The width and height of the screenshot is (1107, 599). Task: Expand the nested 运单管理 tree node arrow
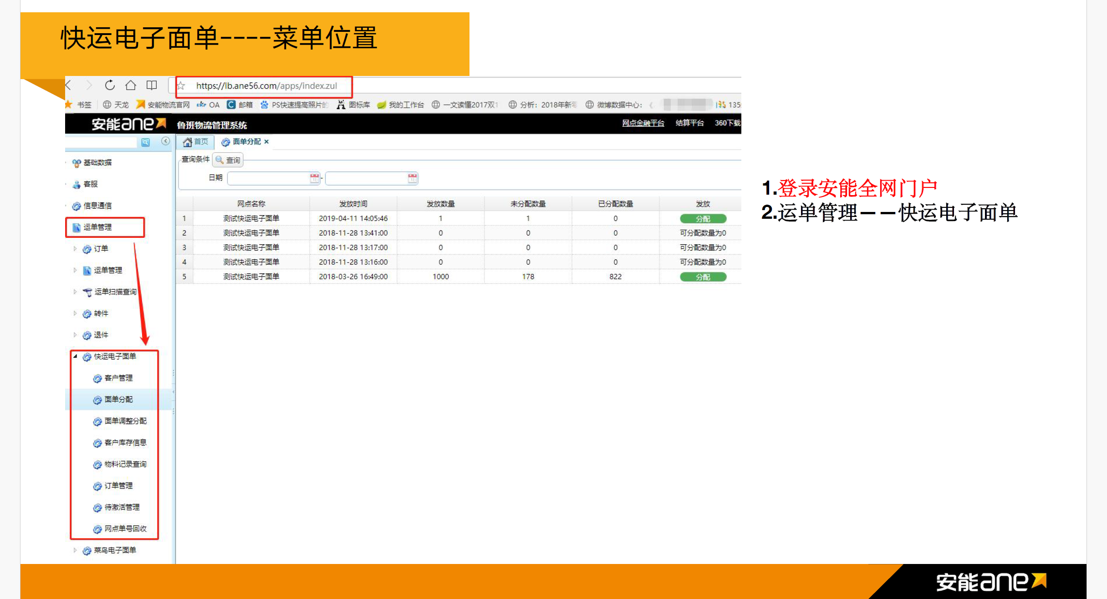(75, 270)
